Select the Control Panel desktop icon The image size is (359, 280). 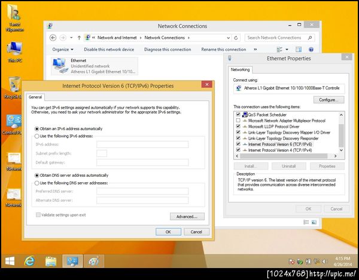pos(13,124)
